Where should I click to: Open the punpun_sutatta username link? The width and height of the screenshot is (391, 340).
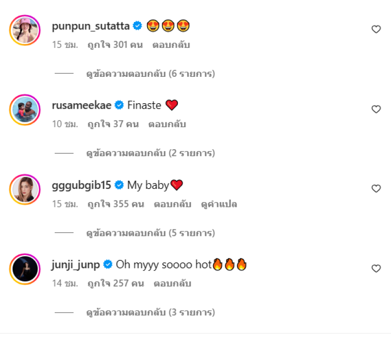[x=91, y=26]
